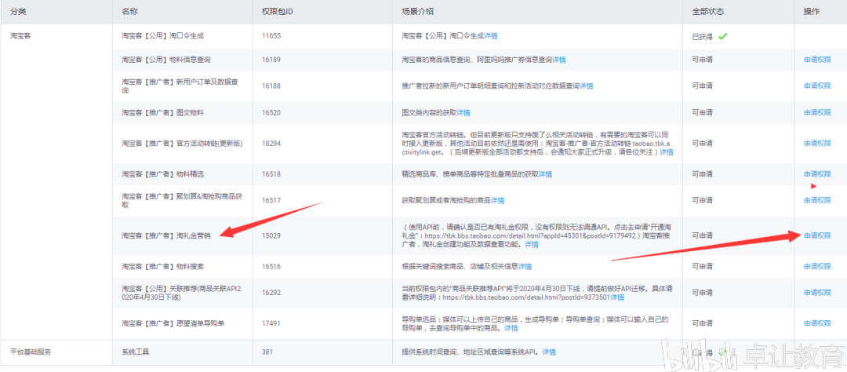Select package ID 11655
This screenshot has height=372, width=847.
(x=271, y=36)
